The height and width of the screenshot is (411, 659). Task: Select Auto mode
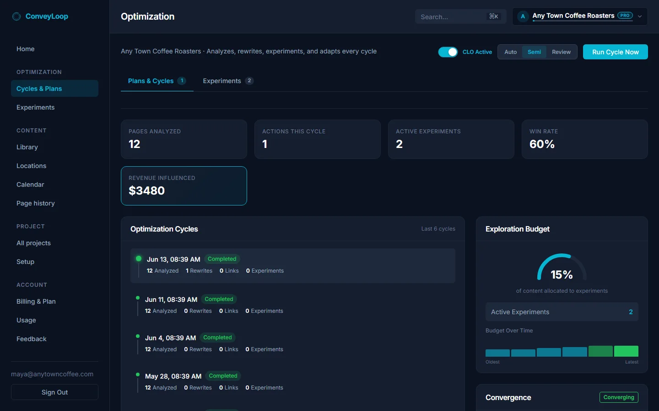(x=510, y=52)
